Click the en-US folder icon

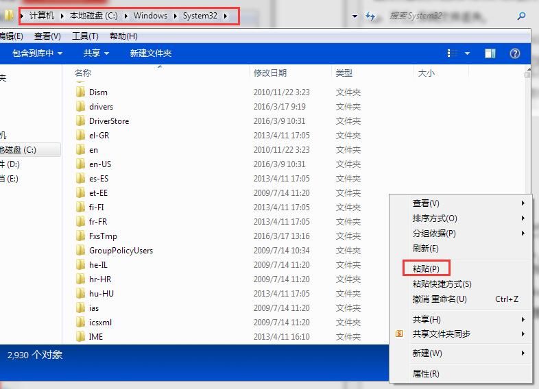[80, 164]
